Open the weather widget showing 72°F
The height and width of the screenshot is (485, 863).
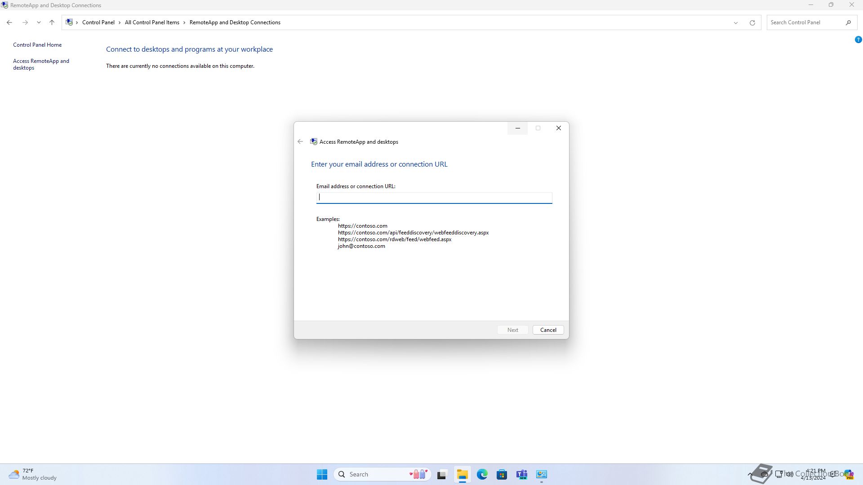[x=32, y=474]
